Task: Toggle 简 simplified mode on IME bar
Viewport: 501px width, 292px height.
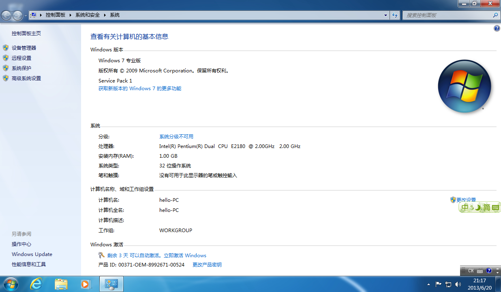Action: click(486, 207)
